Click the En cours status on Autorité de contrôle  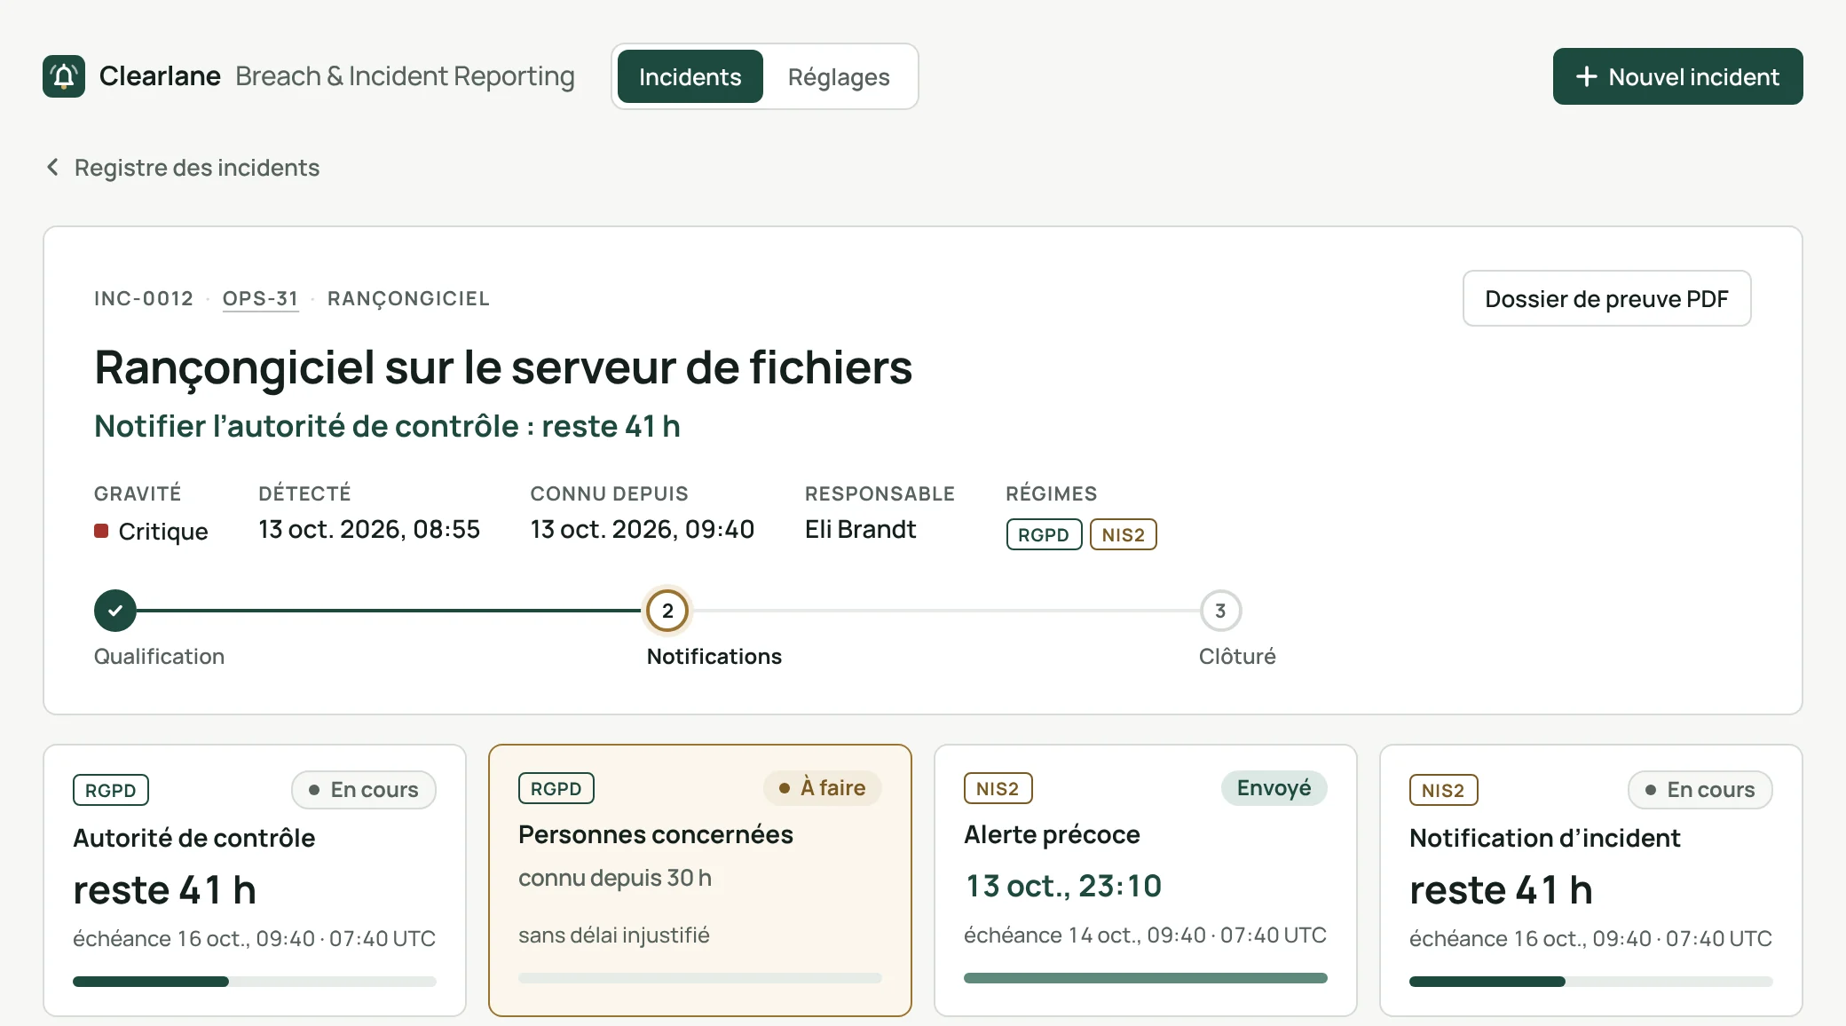[x=364, y=790]
